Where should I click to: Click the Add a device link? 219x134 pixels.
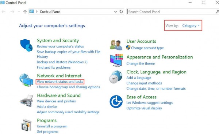[47, 107]
